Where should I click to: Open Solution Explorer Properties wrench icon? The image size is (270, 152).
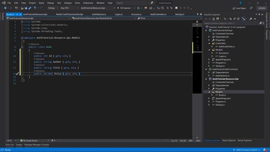coord(251,19)
